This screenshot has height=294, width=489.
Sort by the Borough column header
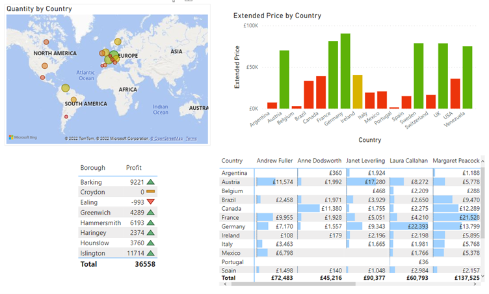click(92, 168)
